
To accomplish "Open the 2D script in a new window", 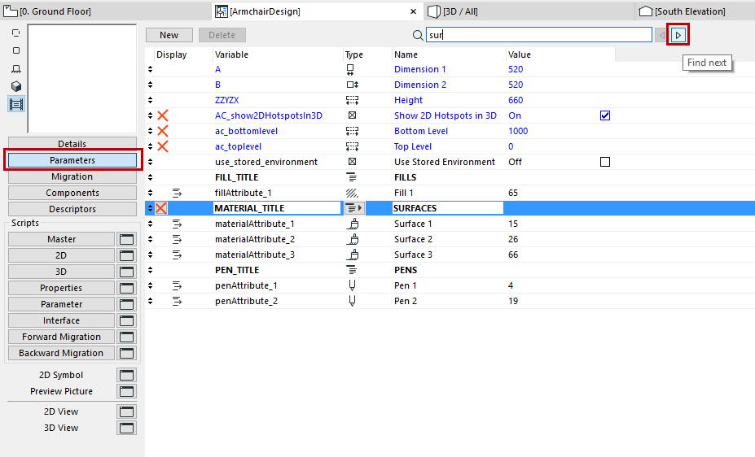I will point(126,255).
